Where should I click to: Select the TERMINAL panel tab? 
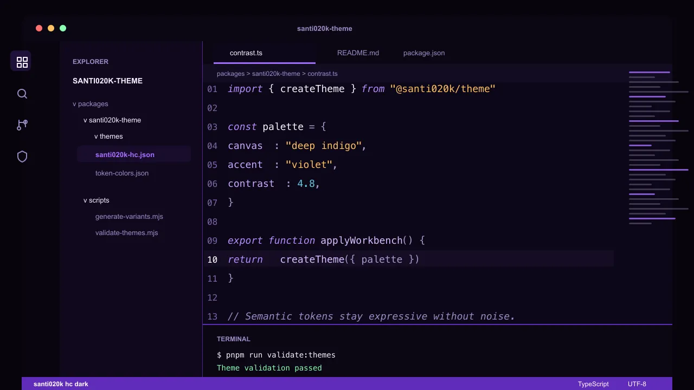click(234, 339)
